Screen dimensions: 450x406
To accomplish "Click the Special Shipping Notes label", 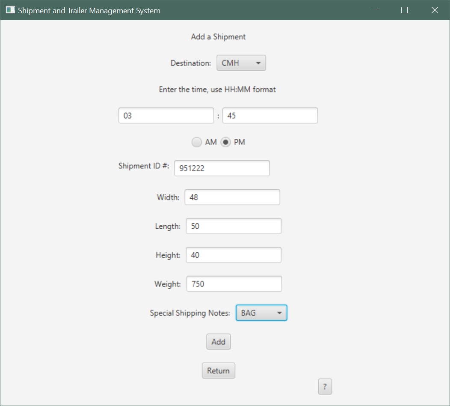I will pyautogui.click(x=190, y=313).
